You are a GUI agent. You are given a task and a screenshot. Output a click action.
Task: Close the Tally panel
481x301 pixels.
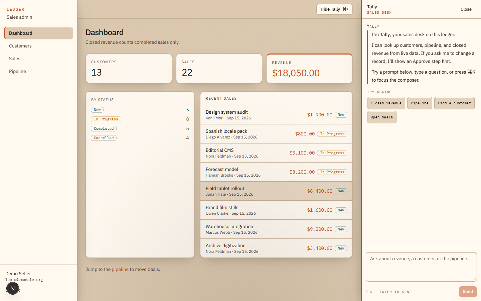466,9
